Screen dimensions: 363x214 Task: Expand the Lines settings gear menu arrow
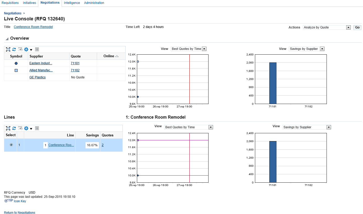point(31,129)
